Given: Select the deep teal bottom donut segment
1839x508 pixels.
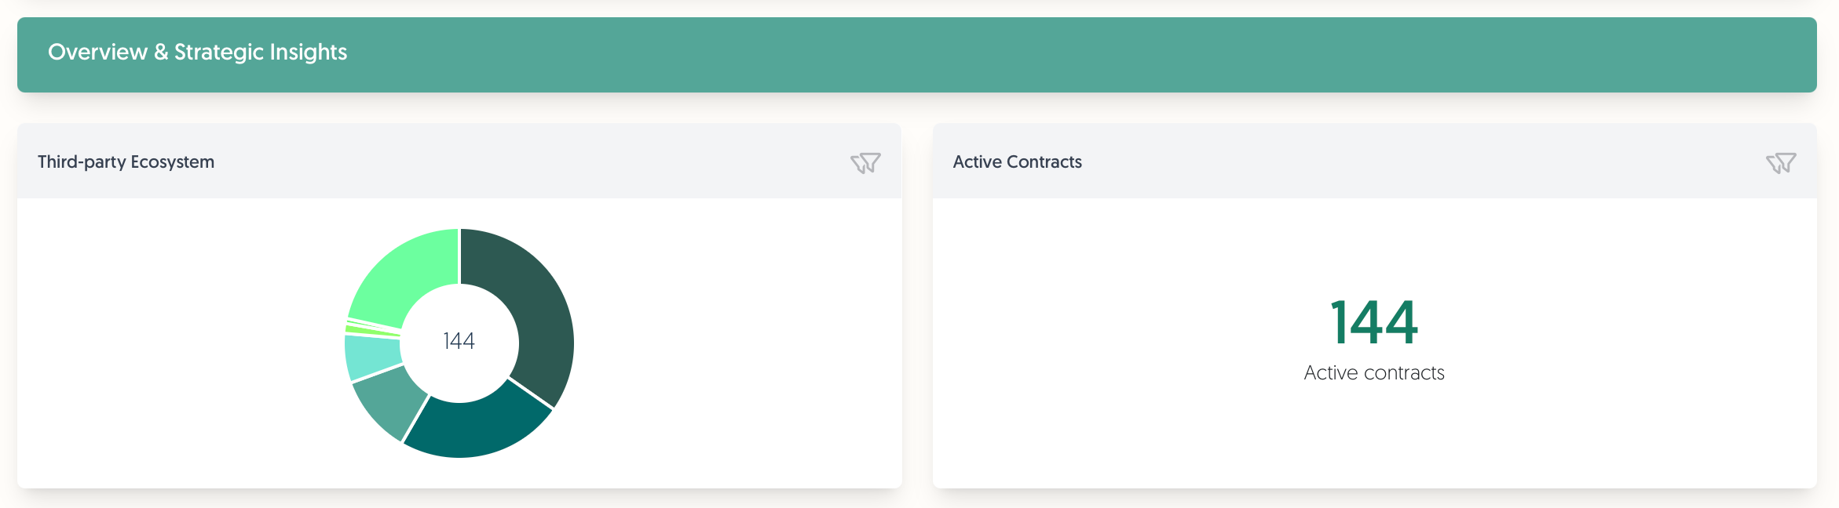Looking at the screenshot, I should point(475,427).
